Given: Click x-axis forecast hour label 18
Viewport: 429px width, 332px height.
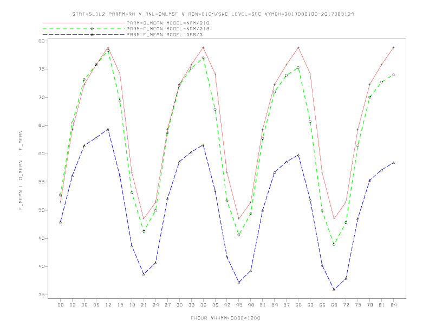Looking at the screenshot, I should tap(132, 305).
